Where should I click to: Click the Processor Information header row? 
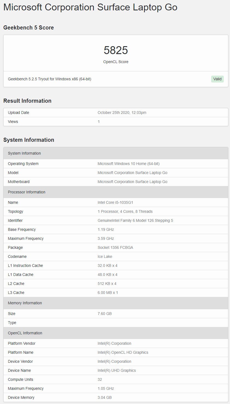point(116,192)
